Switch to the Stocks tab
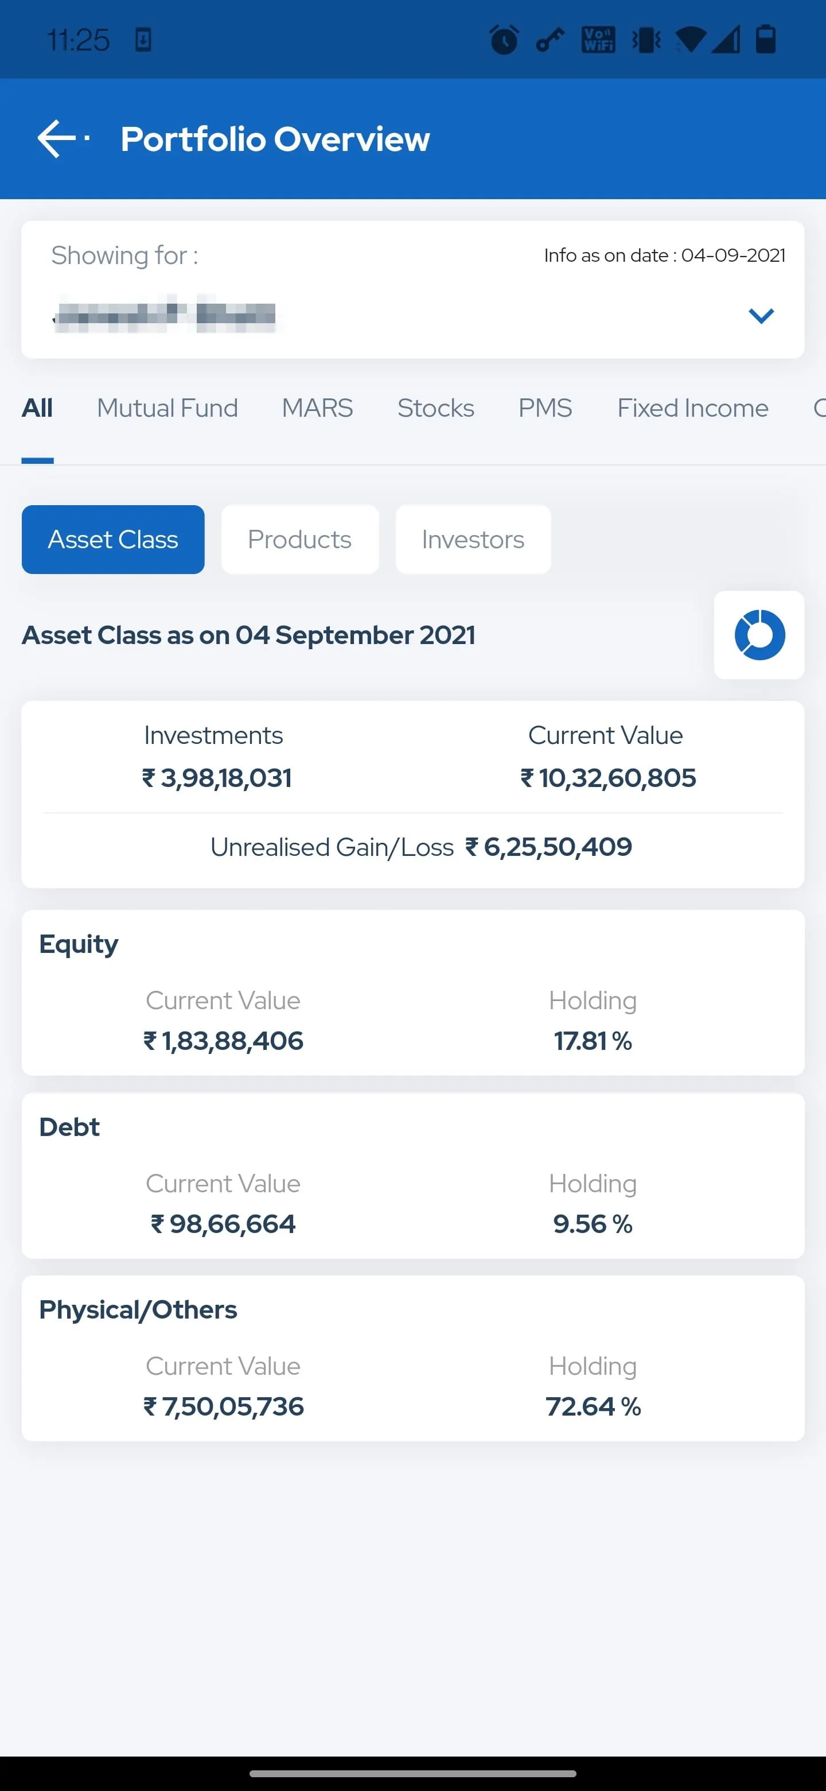The height and width of the screenshot is (1791, 826). (435, 408)
